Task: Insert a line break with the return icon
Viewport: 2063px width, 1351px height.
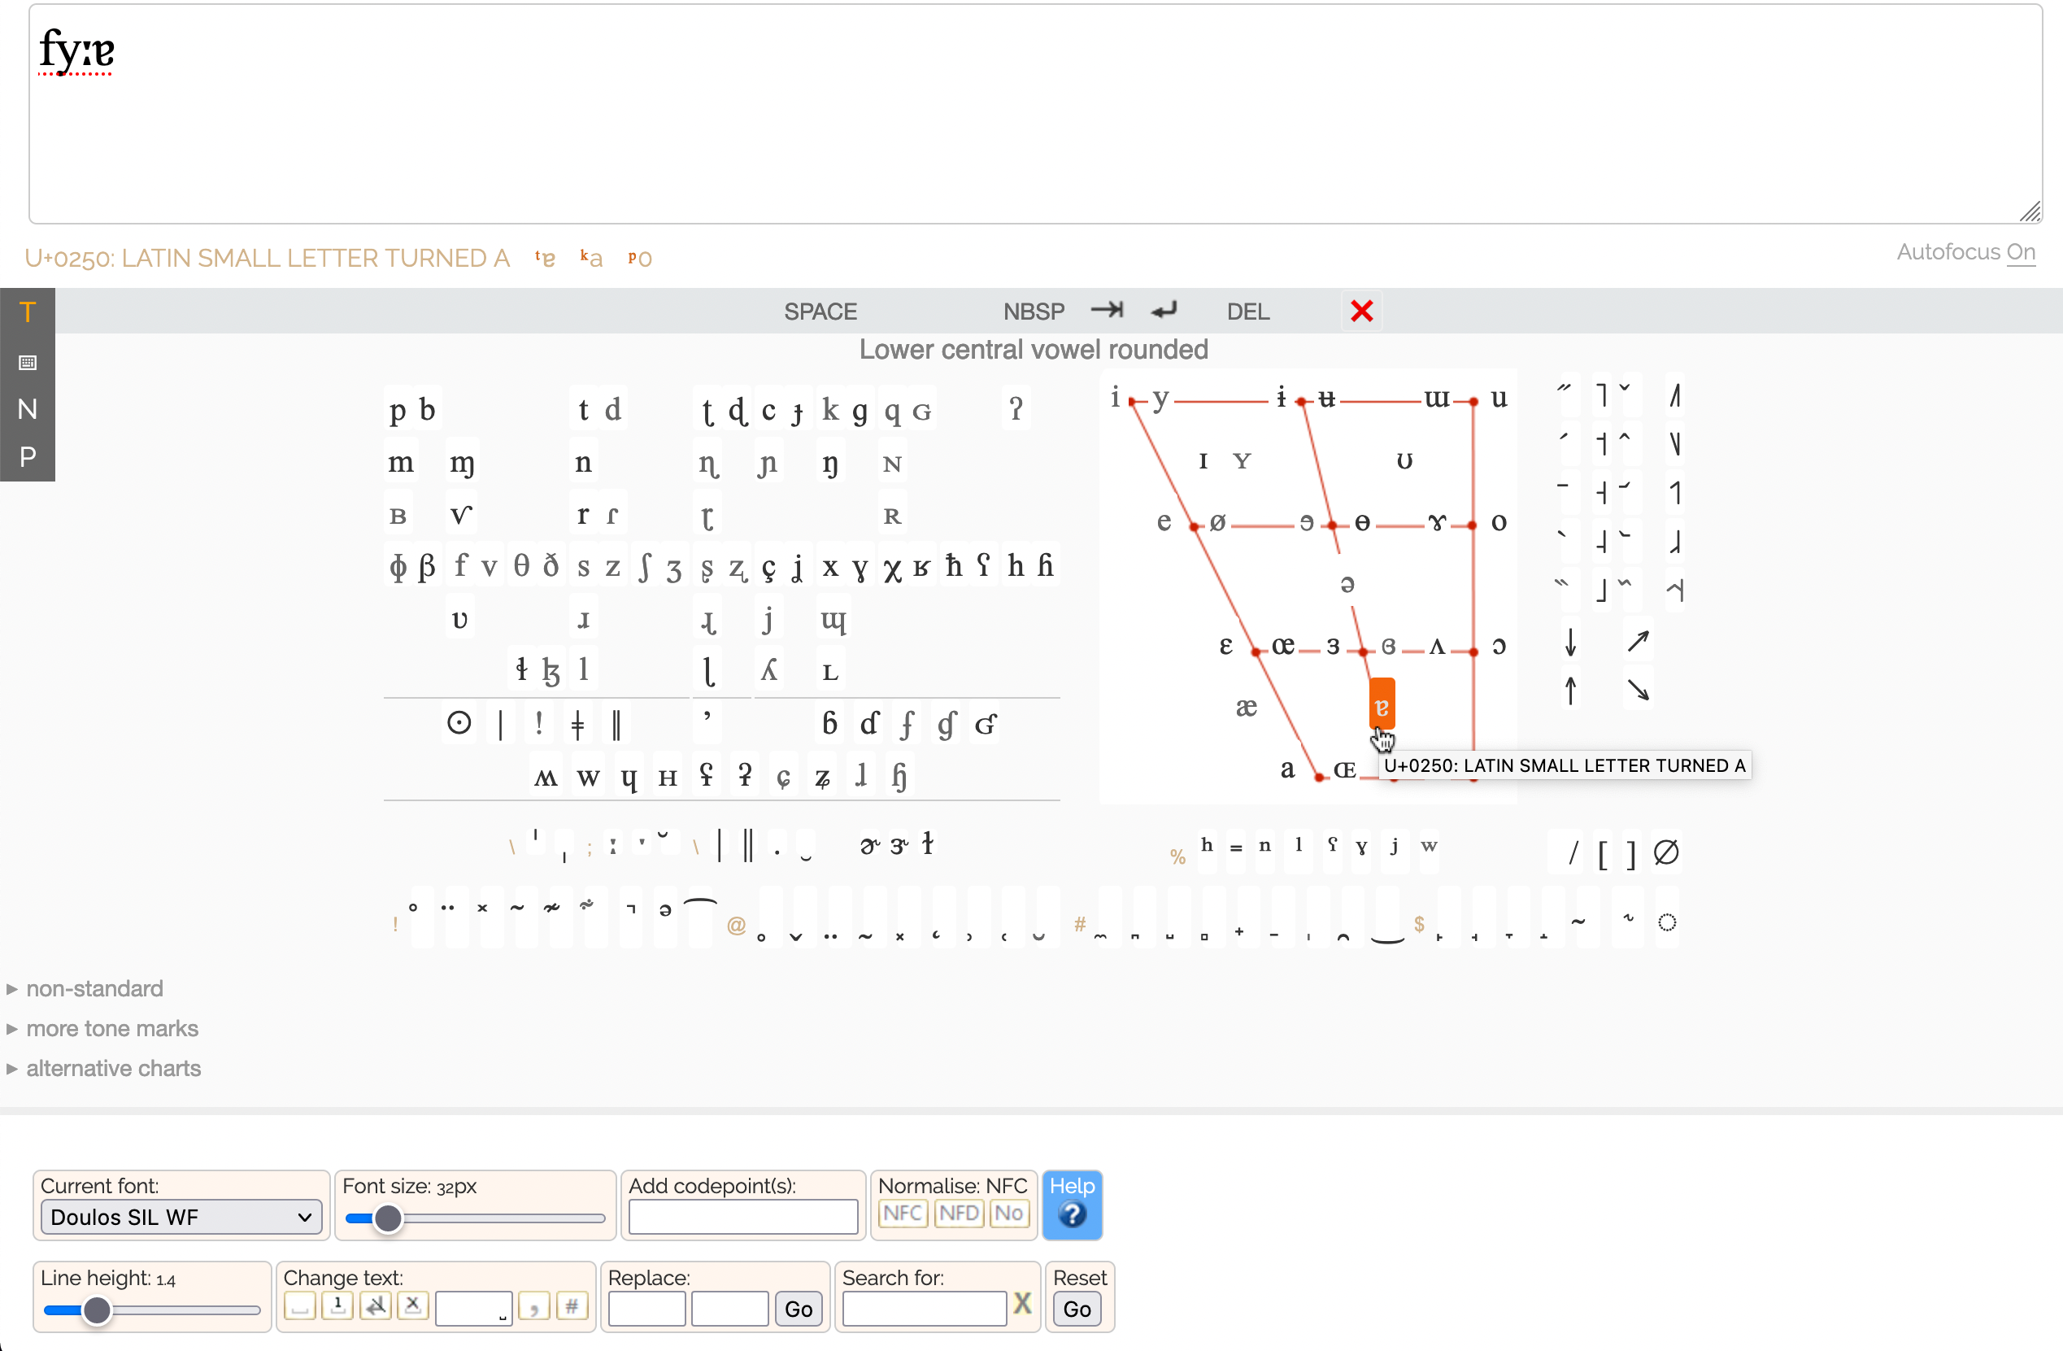Action: 1164,310
